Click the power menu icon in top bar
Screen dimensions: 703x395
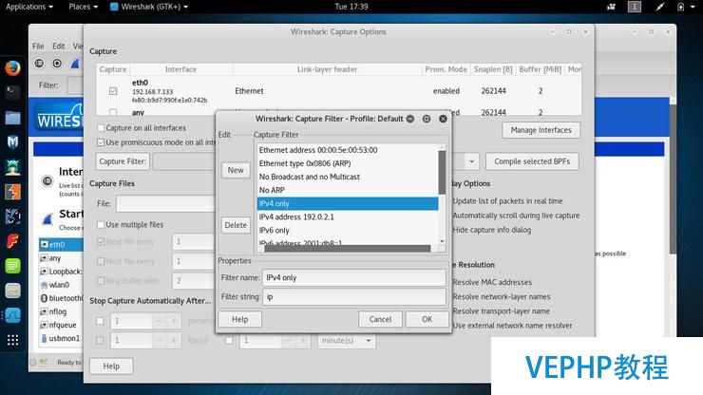681,7
